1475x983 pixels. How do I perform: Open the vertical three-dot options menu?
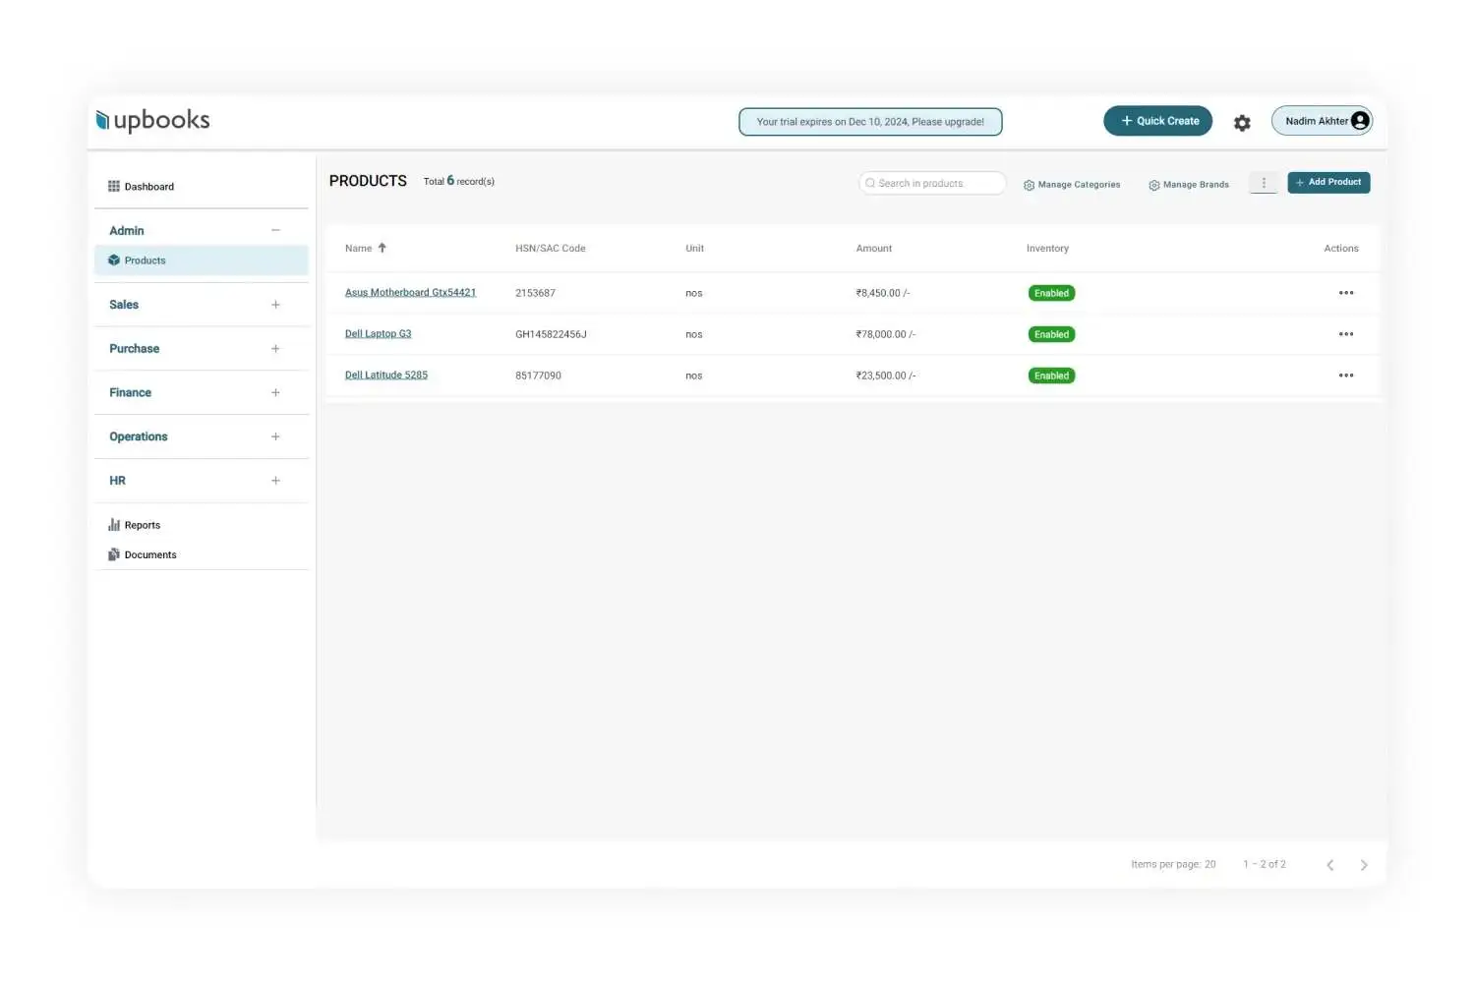point(1264,183)
